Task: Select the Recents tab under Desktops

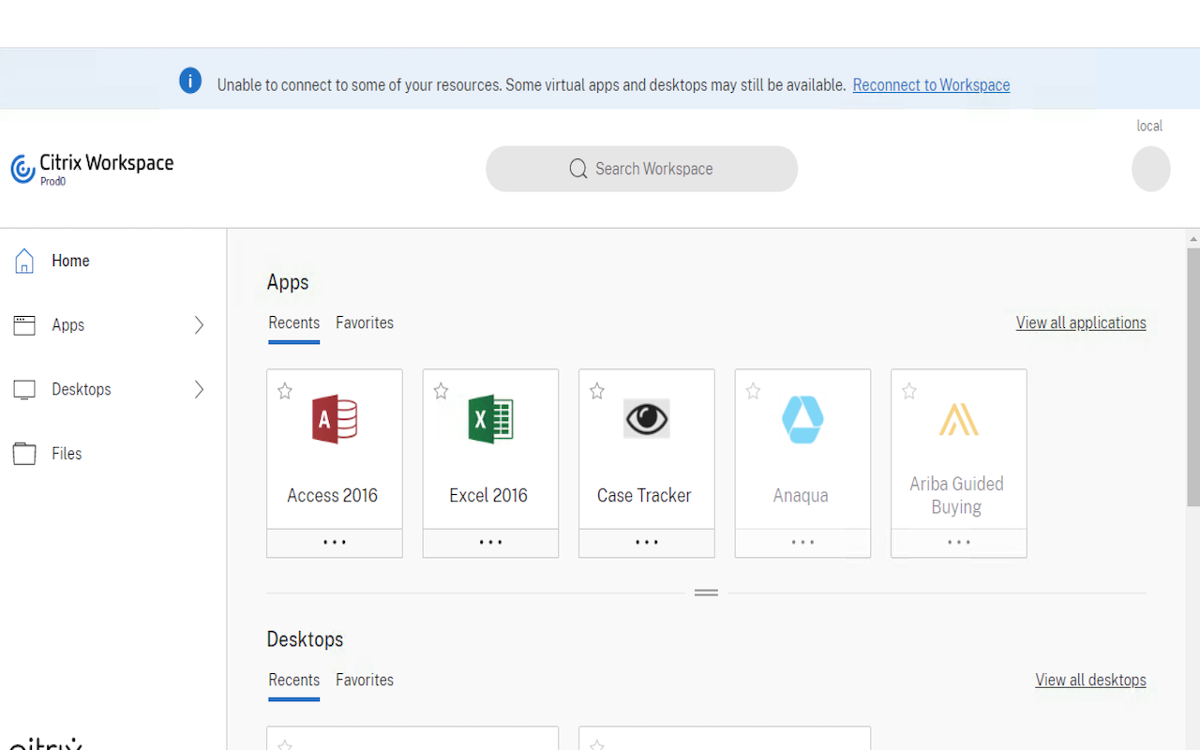Action: pyautogui.click(x=293, y=680)
